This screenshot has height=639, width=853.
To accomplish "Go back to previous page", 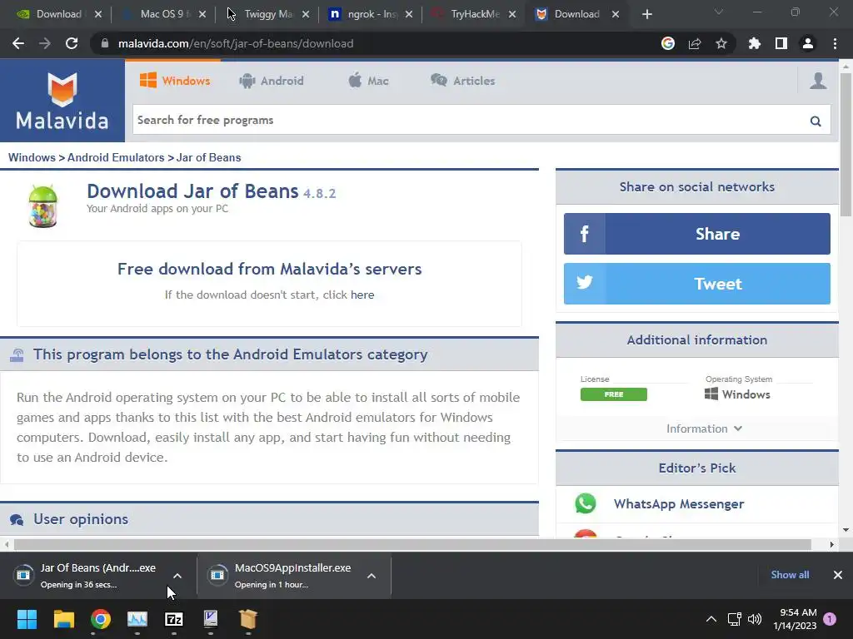I will tap(18, 43).
